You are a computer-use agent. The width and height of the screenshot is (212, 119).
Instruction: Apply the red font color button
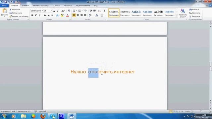[x=68, y=15]
